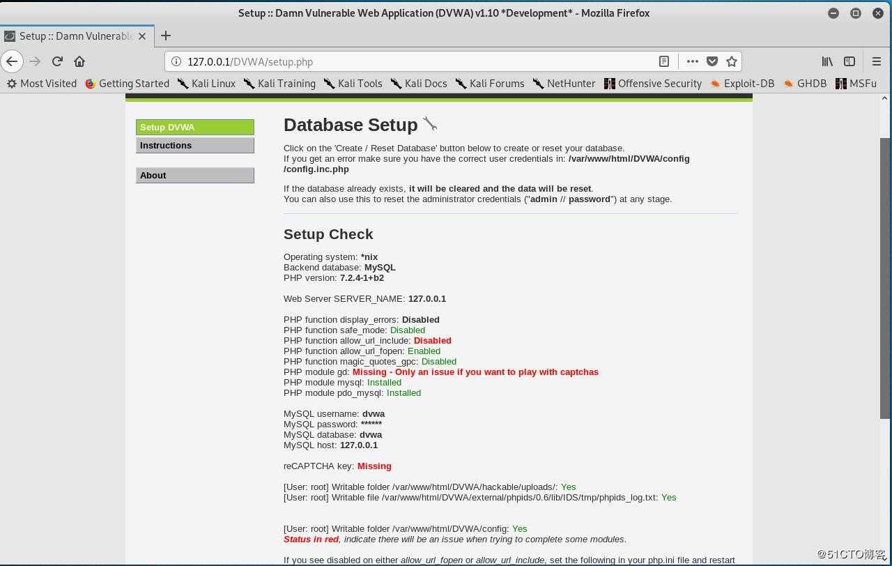
Task: Open the Kali Forums bookmark
Action: (490, 83)
